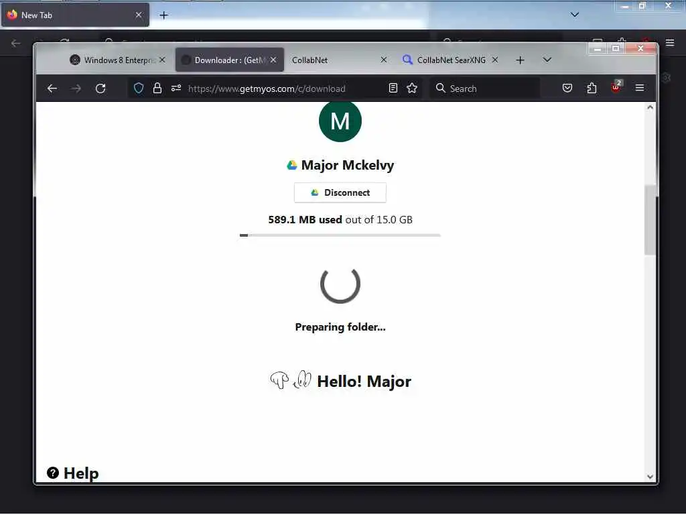The width and height of the screenshot is (686, 515).
Task: Expand the list-all-tabs chevron in front window
Action: click(x=547, y=60)
